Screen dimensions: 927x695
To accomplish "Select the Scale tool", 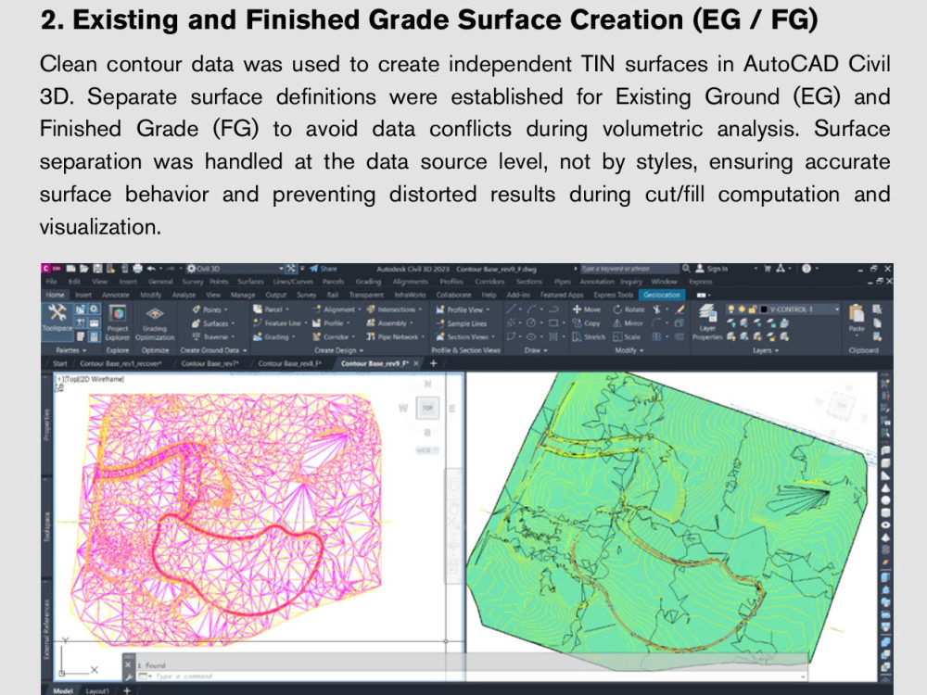I will 627,337.
